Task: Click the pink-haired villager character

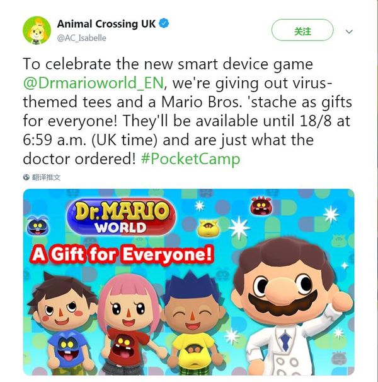Action: tap(129, 325)
